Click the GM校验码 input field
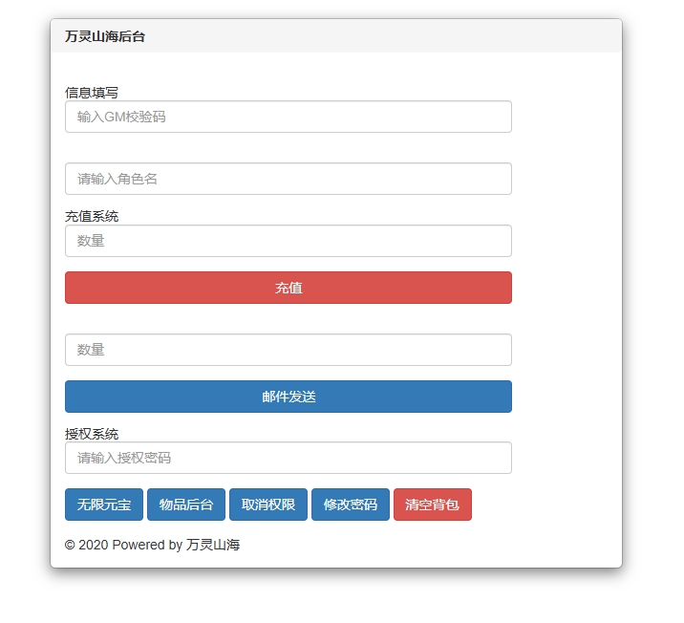 pyautogui.click(x=289, y=117)
